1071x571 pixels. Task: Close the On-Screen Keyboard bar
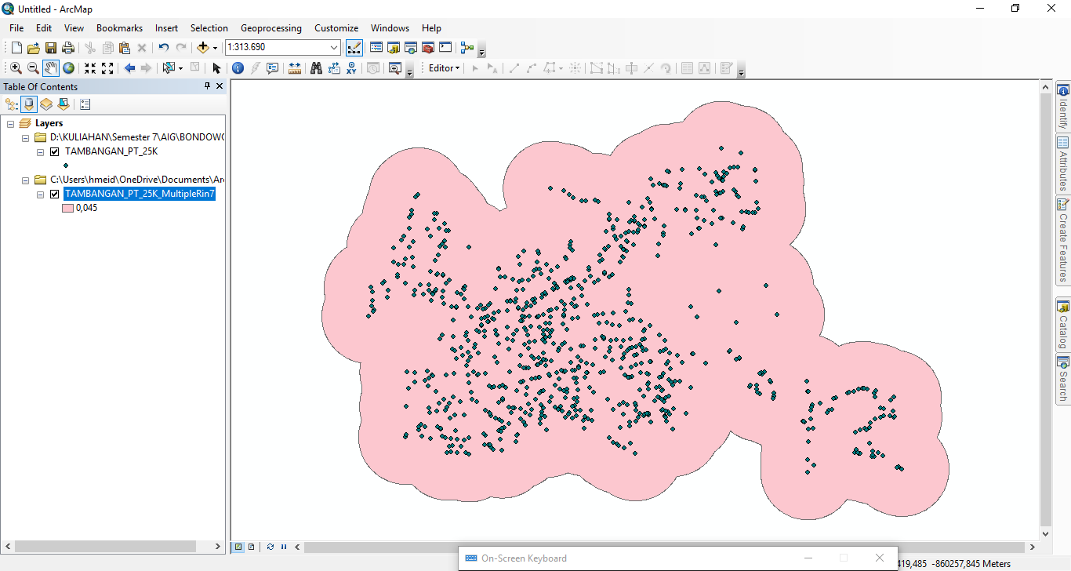[x=879, y=558]
